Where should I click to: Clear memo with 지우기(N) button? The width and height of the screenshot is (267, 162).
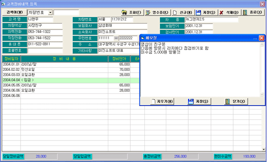[x=162, y=101]
